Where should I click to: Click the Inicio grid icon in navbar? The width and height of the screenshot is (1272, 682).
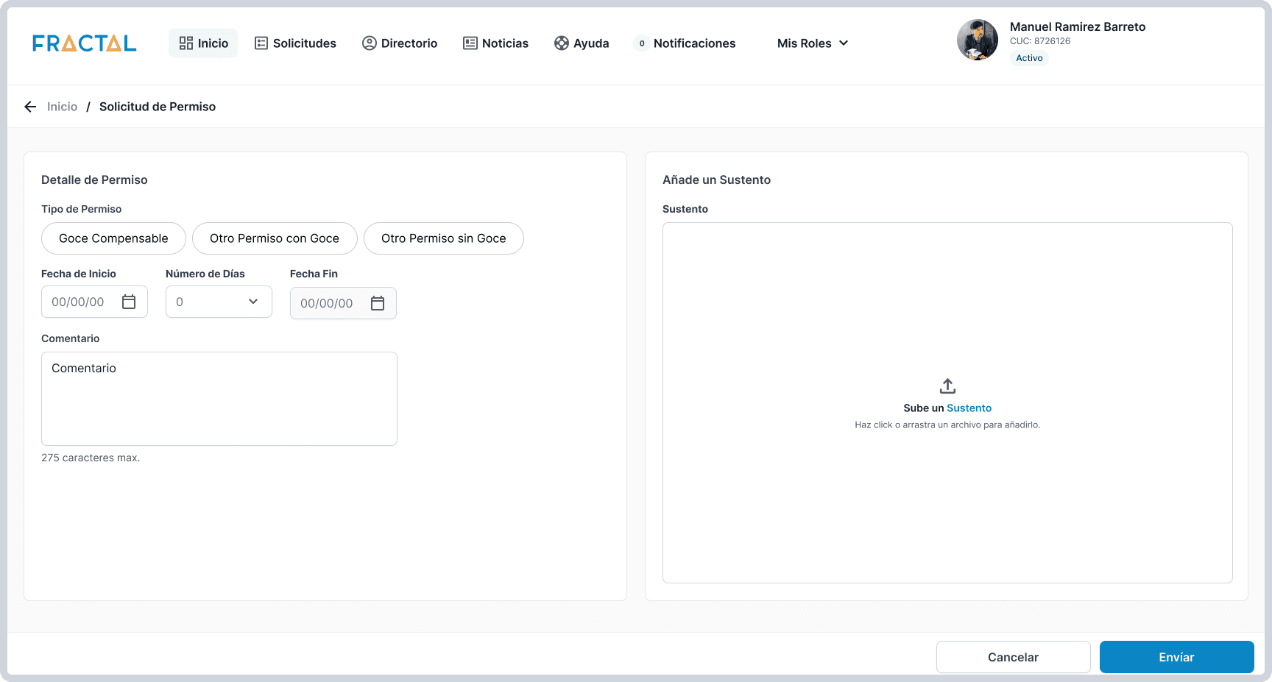click(186, 43)
